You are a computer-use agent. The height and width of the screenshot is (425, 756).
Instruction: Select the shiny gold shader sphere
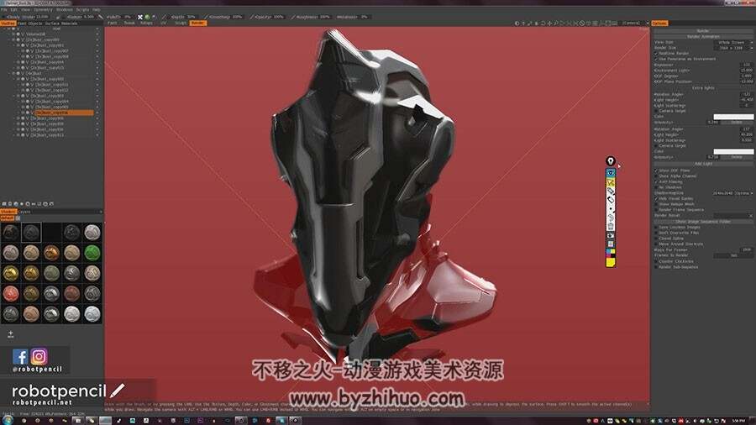coord(11,273)
